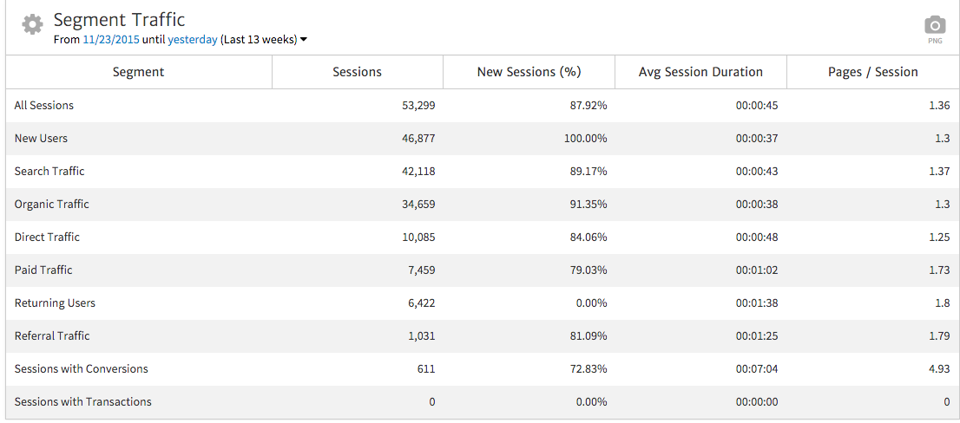The height and width of the screenshot is (423, 960).
Task: Select the Organic Traffic row
Action: (52, 205)
